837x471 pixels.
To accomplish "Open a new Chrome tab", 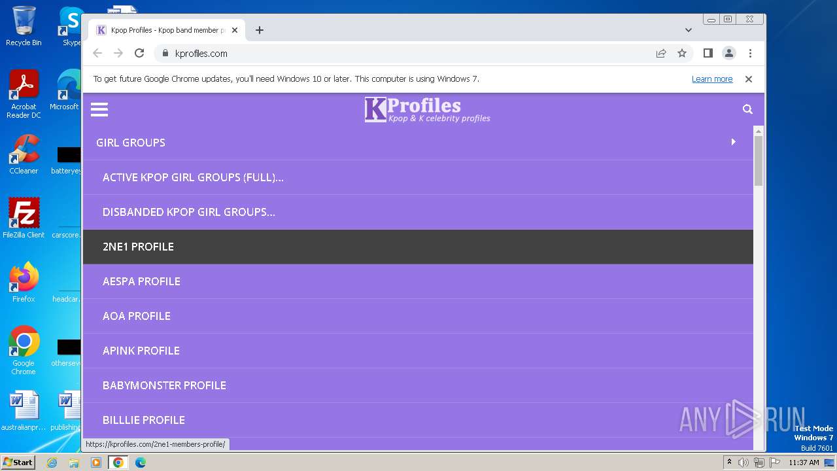I will pyautogui.click(x=260, y=30).
